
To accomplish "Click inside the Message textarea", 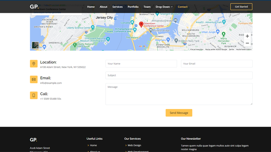I will click(x=179, y=94).
